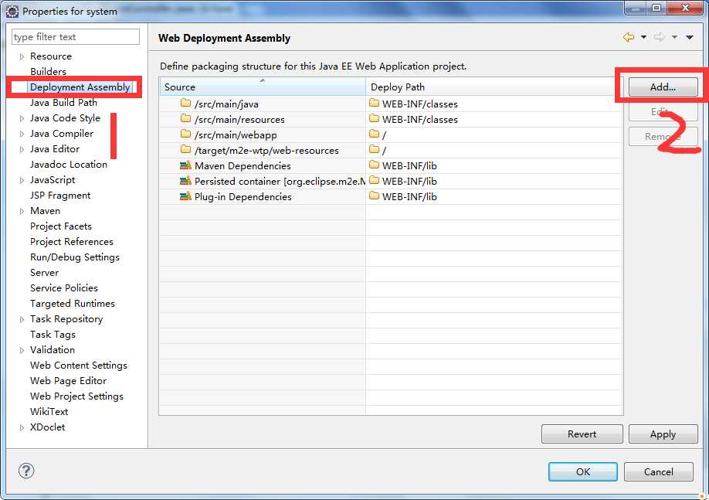Viewport: 709px width, 500px height.
Task: Click the Add... button
Action: pyautogui.click(x=663, y=87)
